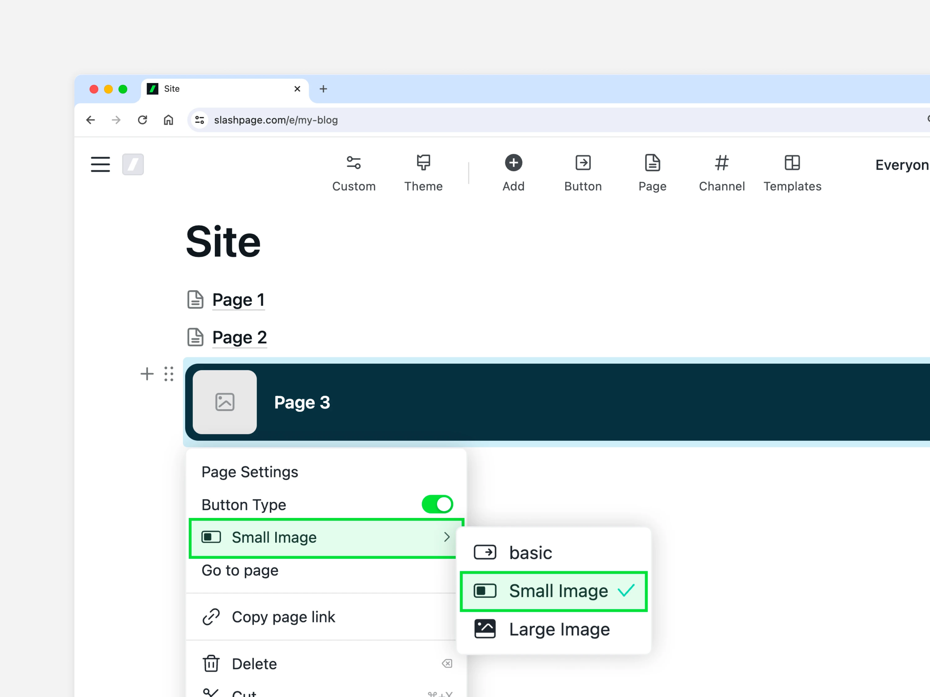Click the basic button type icon

(485, 552)
